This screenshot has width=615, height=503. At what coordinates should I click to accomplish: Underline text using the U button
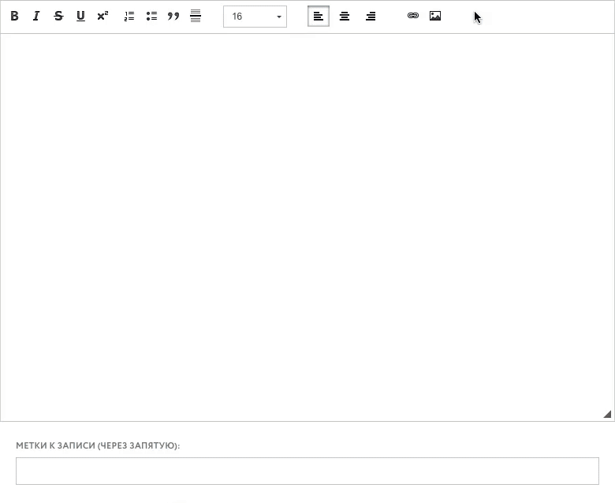80,16
